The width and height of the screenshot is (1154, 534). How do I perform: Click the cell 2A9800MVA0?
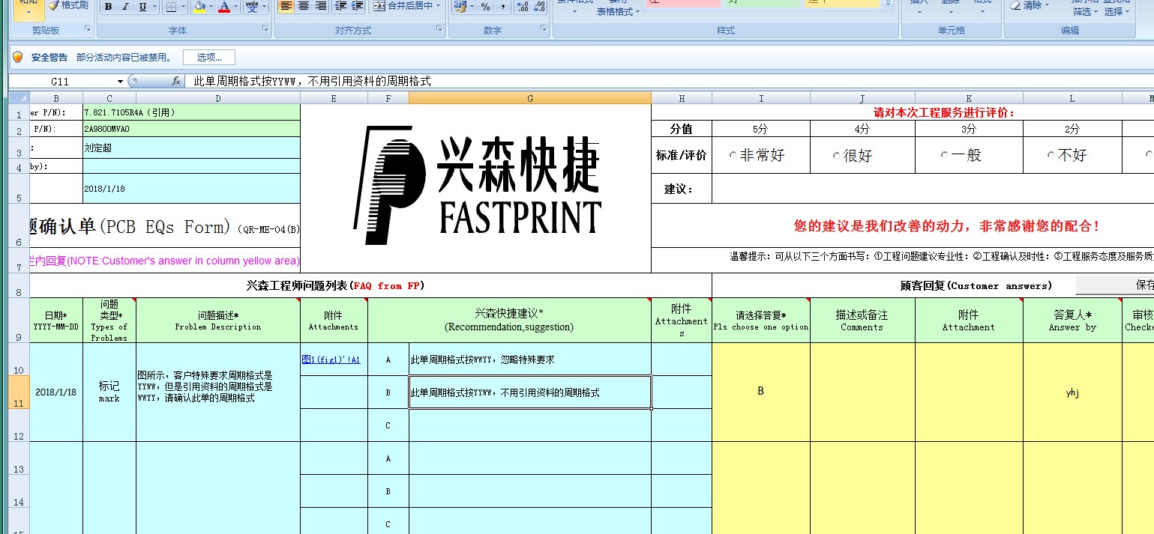point(191,129)
